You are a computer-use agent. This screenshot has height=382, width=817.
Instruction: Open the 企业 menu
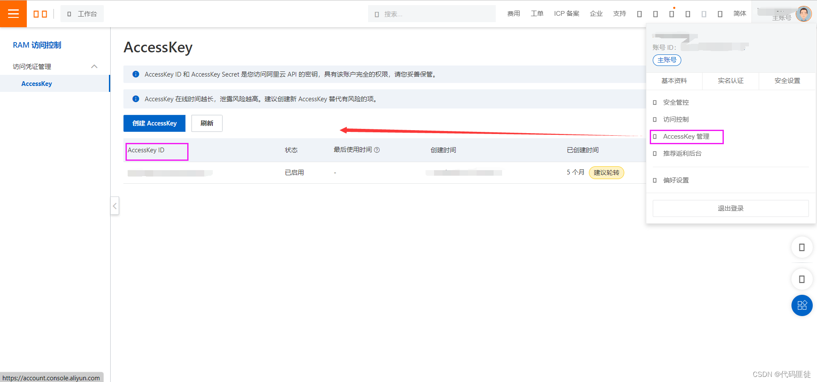596,14
